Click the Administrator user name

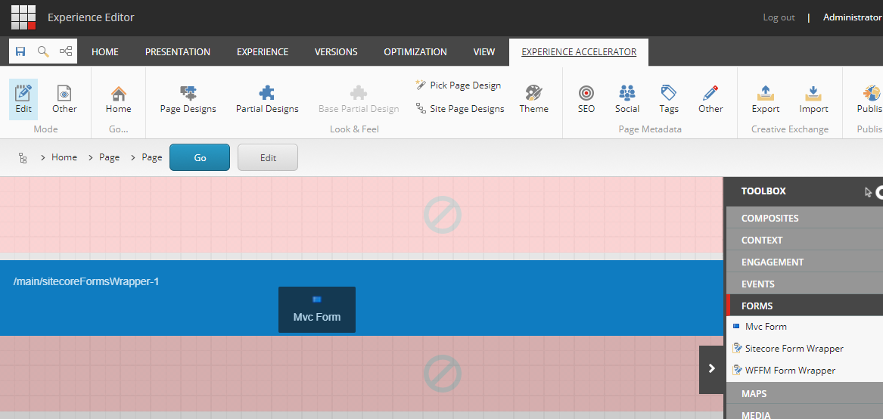click(852, 17)
